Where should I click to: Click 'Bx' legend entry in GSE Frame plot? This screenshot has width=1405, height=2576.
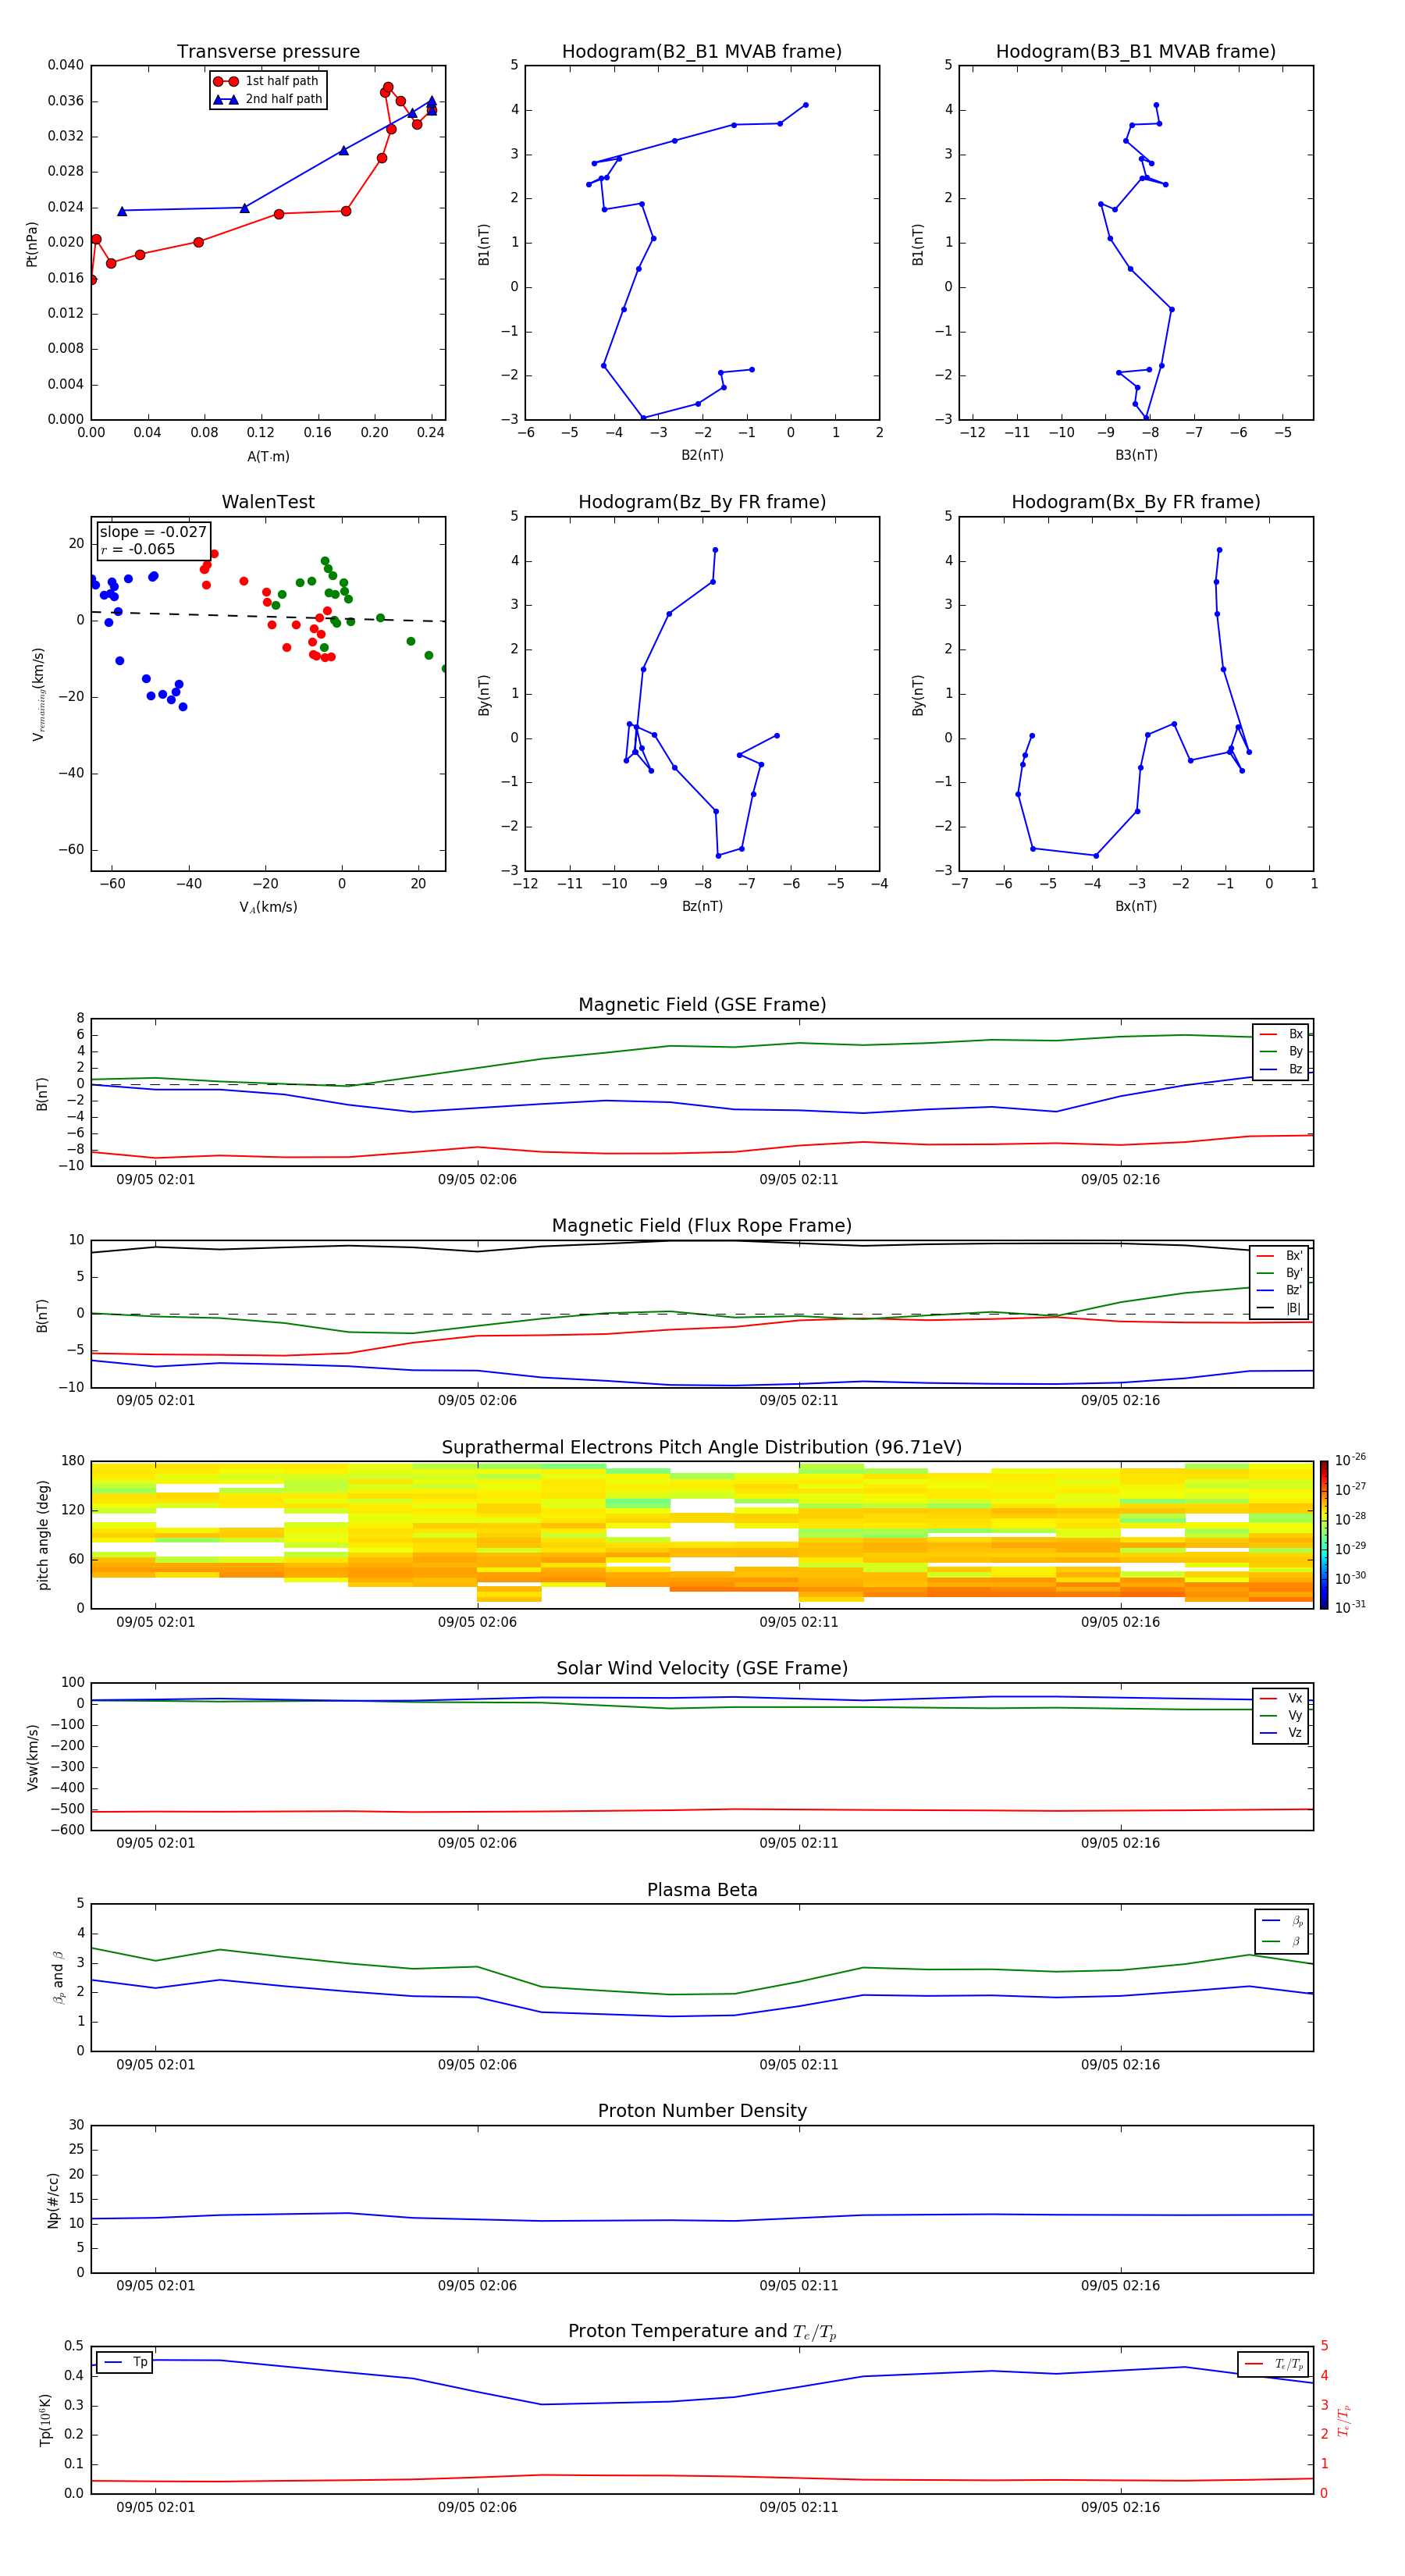(1281, 1034)
